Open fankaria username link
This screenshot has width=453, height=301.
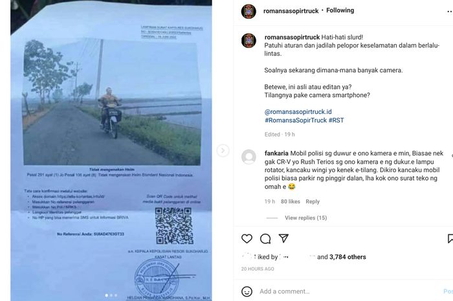pos(276,153)
